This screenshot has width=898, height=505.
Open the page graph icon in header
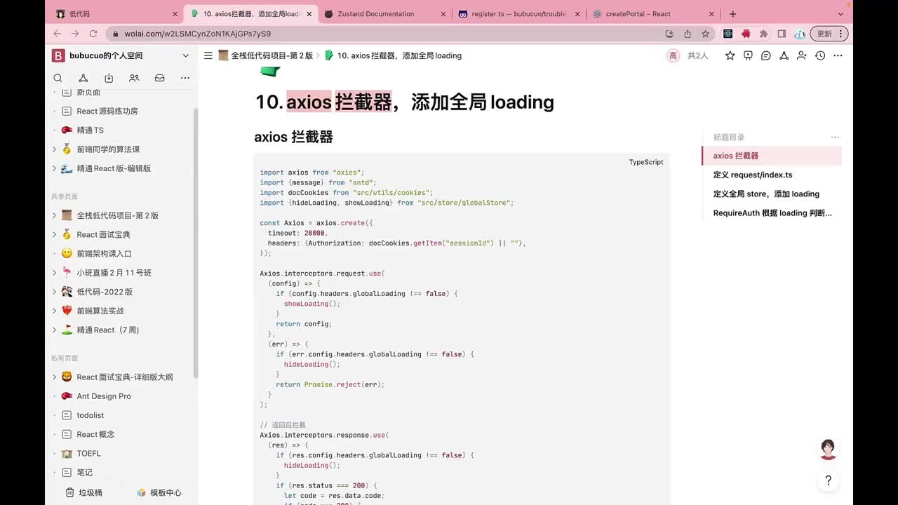[x=784, y=55]
